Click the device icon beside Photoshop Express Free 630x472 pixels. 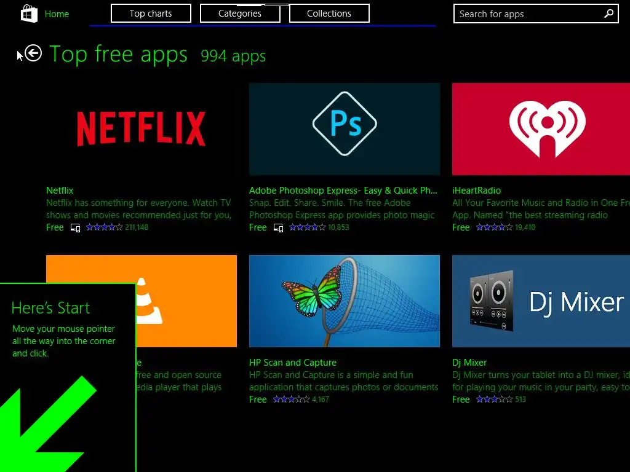[278, 228]
